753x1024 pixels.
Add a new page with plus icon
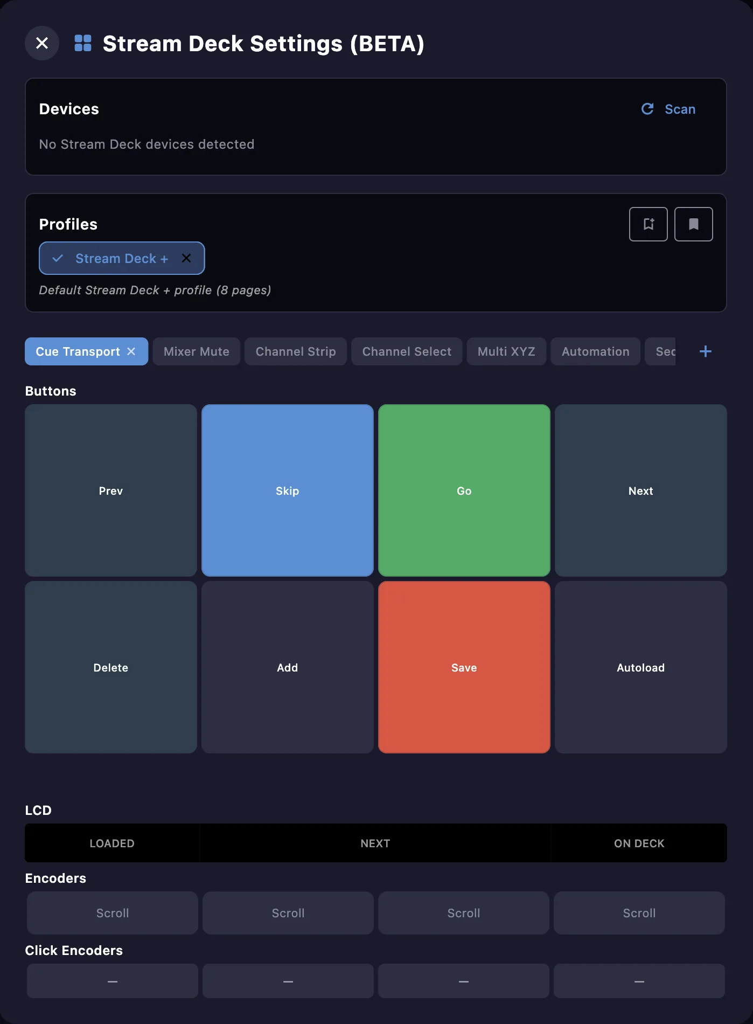pyautogui.click(x=706, y=351)
